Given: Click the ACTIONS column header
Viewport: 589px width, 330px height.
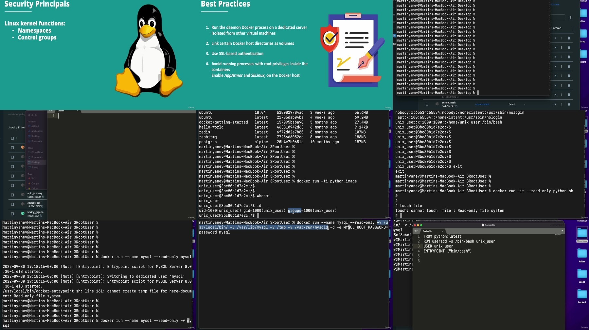Looking at the screenshot, I should tap(557, 28).
